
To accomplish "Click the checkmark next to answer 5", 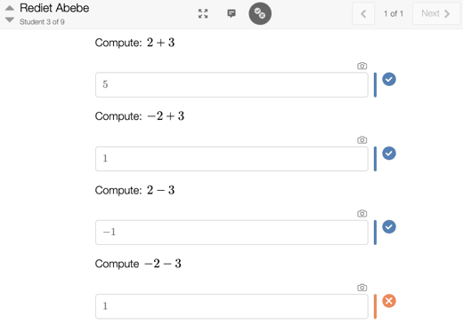I will pyautogui.click(x=389, y=79).
